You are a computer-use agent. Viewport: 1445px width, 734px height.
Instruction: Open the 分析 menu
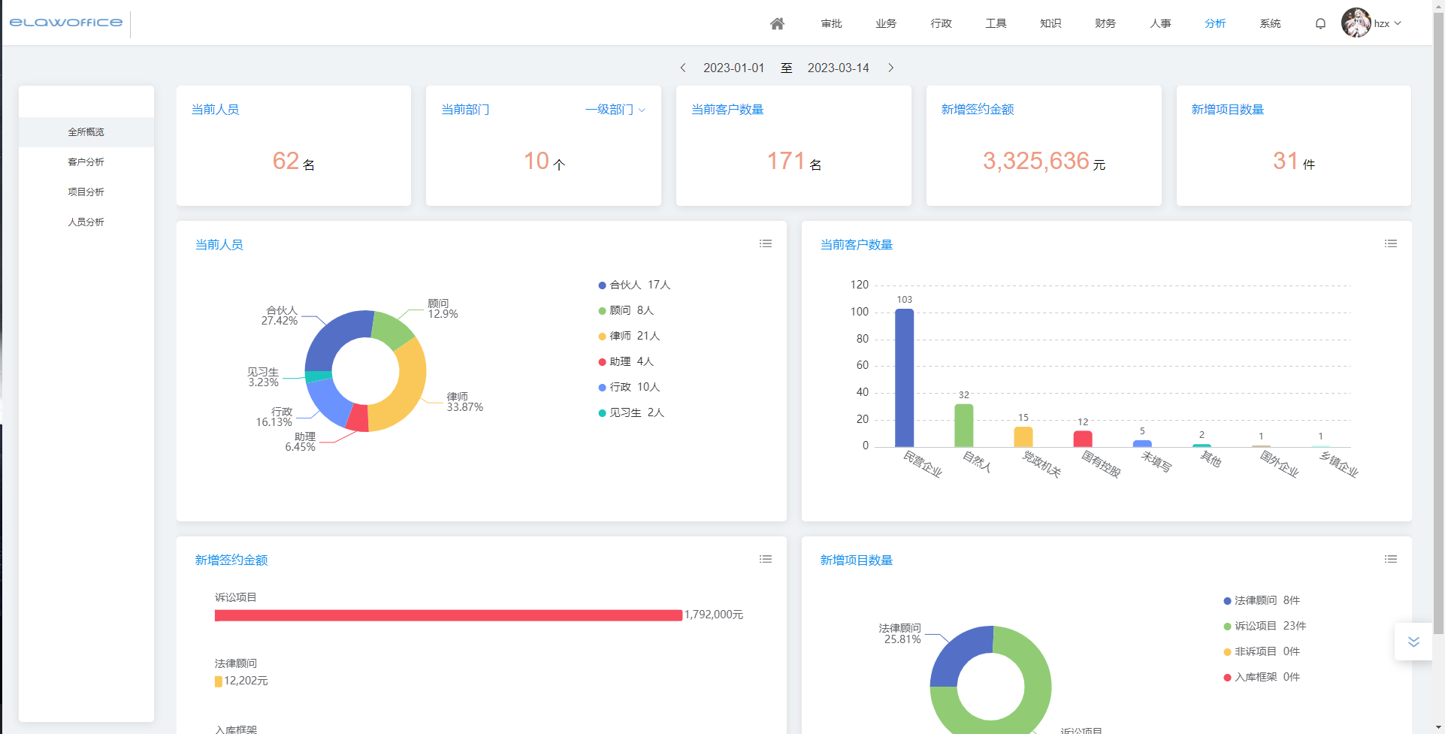(1215, 23)
